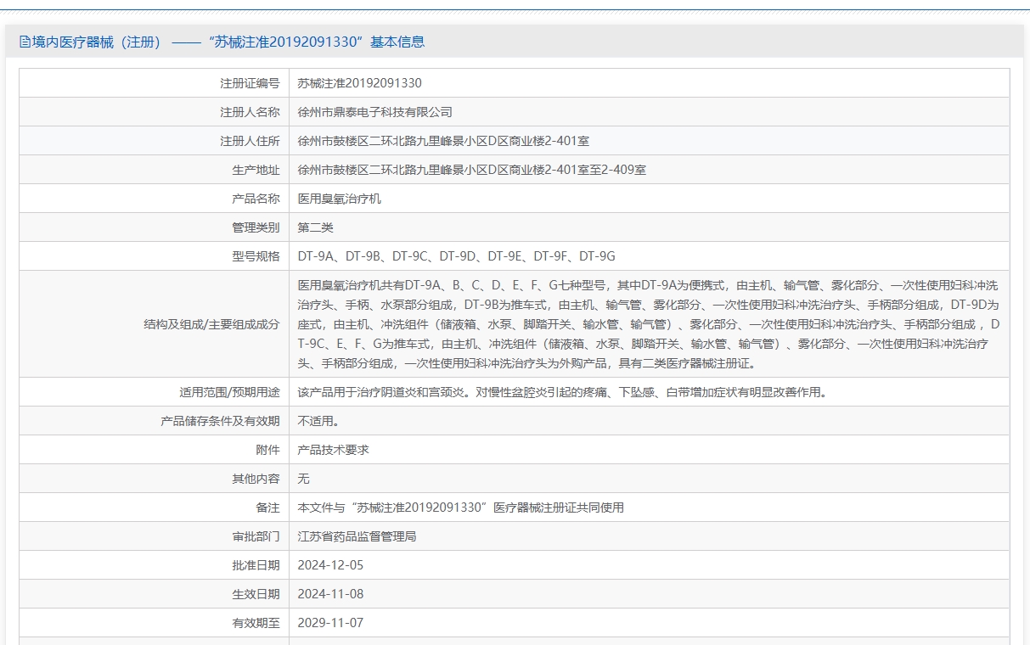The width and height of the screenshot is (1030, 645).
Task: Click the 产品名称 label
Action: tap(256, 199)
